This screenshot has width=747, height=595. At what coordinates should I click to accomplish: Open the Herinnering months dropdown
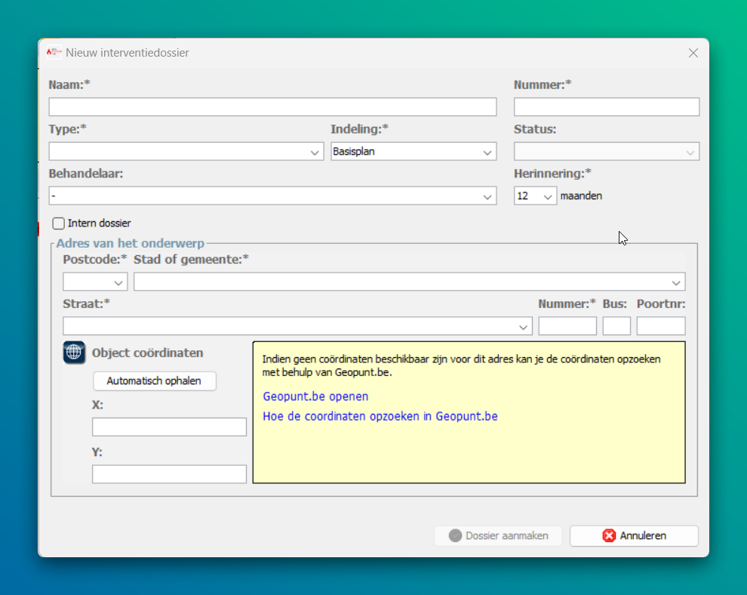(x=535, y=196)
